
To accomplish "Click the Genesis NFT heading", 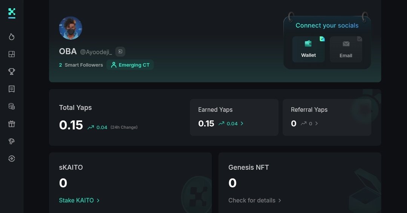I will [249, 167].
